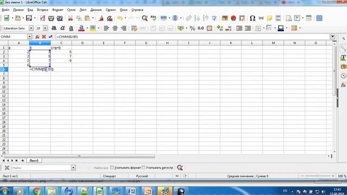Open the Файл menu
The image size is (347, 195).
(5, 10)
